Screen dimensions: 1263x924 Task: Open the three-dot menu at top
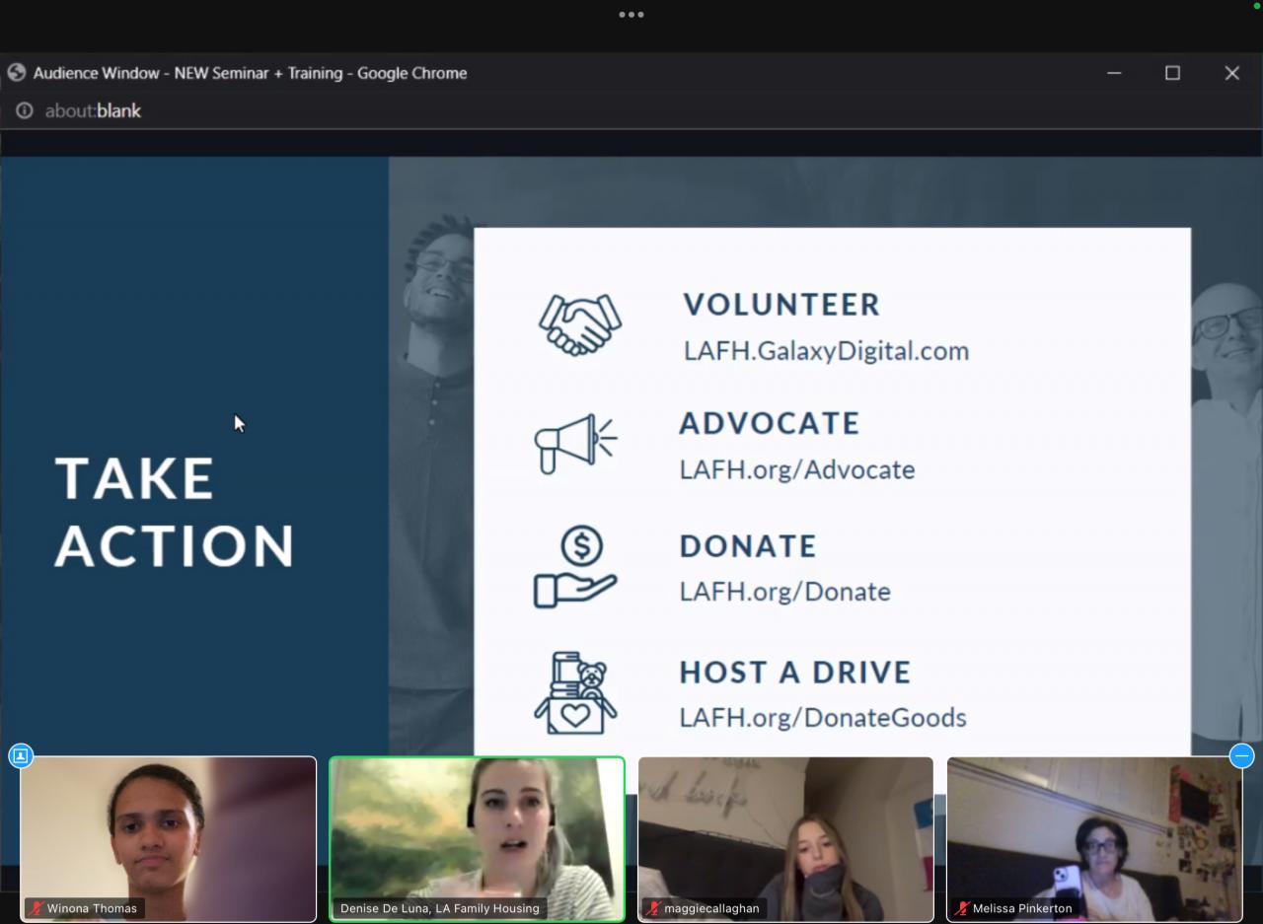[631, 15]
